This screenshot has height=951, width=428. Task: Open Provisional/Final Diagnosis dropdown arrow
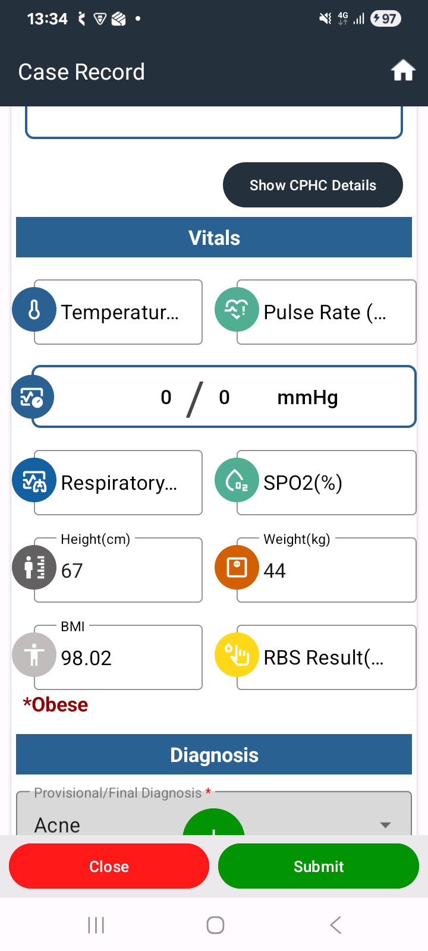[x=385, y=825]
